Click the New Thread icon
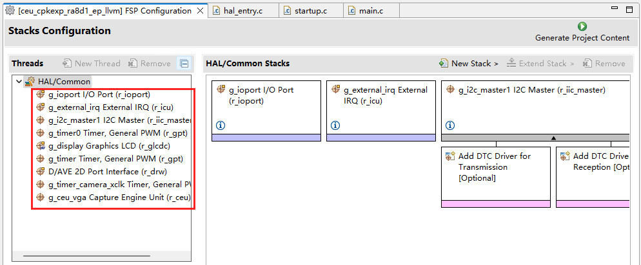641x265 pixels. (67, 63)
